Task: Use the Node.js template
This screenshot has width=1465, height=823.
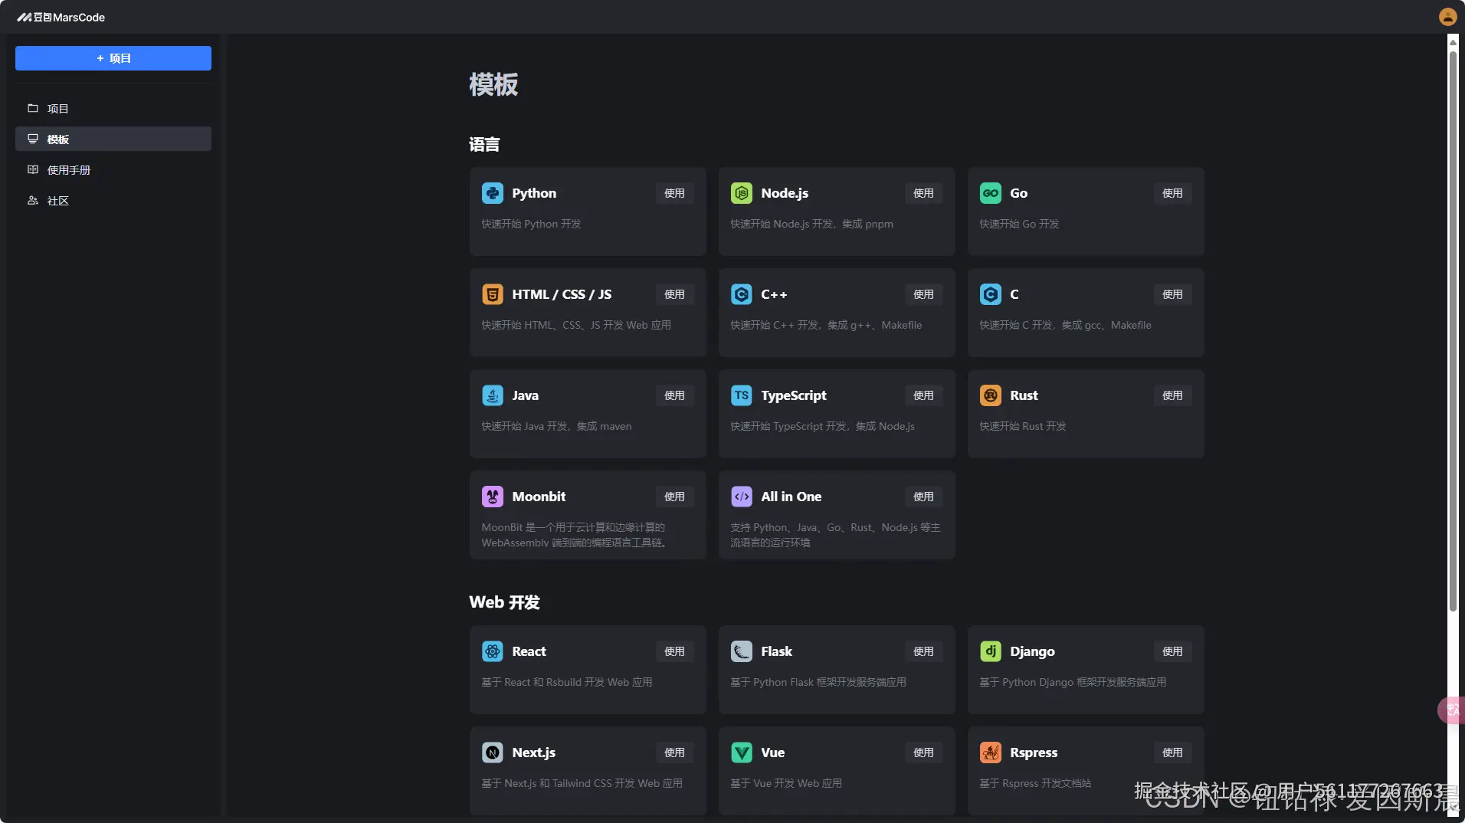Action: point(923,193)
